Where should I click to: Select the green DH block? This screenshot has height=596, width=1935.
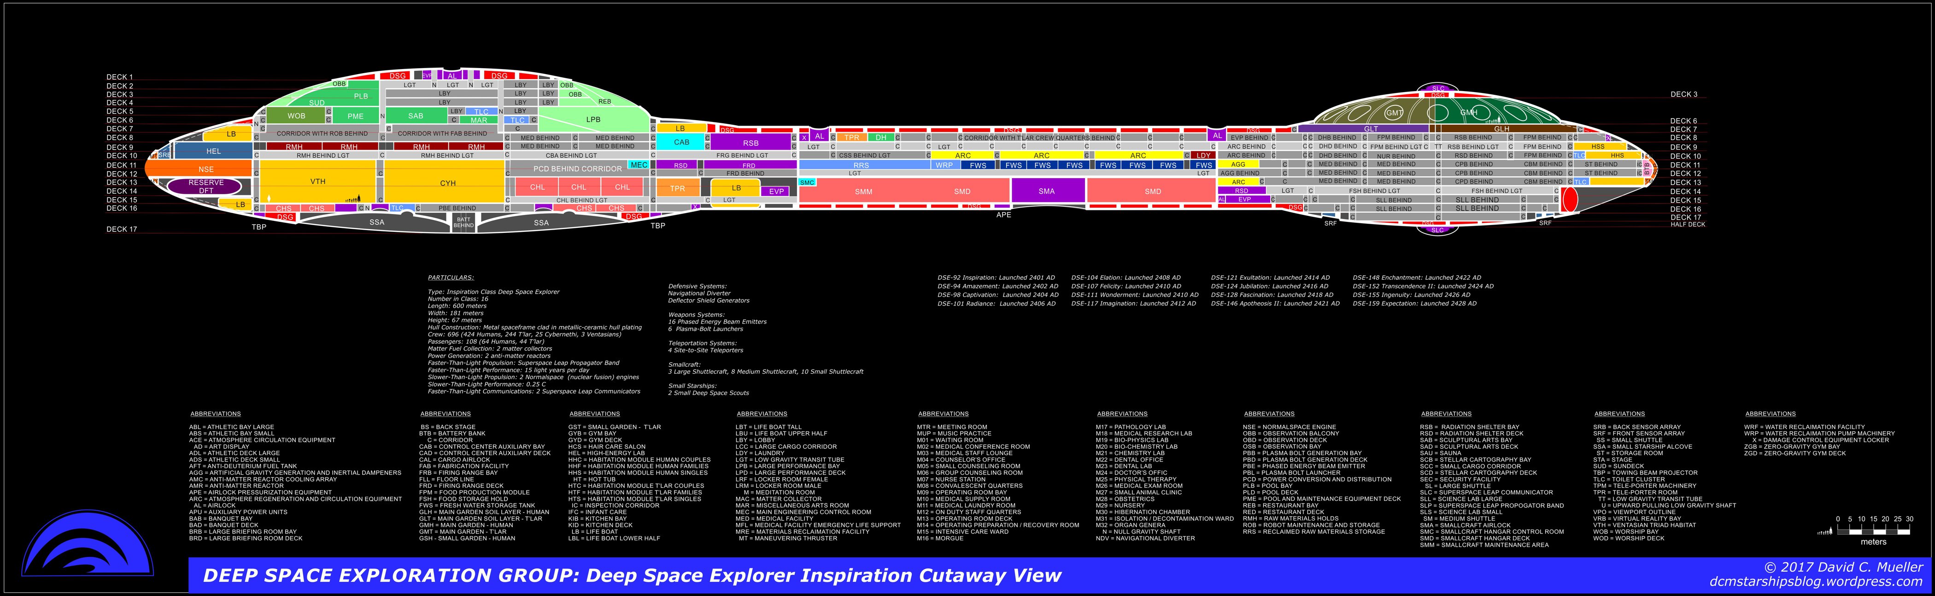[881, 137]
